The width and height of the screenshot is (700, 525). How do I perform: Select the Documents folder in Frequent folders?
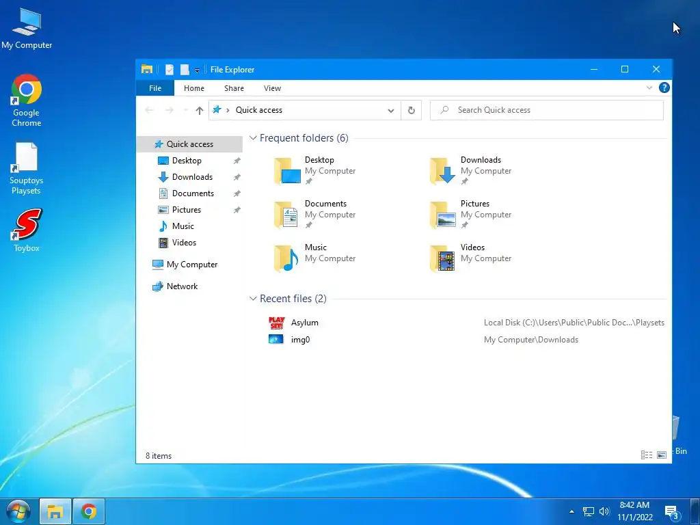click(314, 214)
